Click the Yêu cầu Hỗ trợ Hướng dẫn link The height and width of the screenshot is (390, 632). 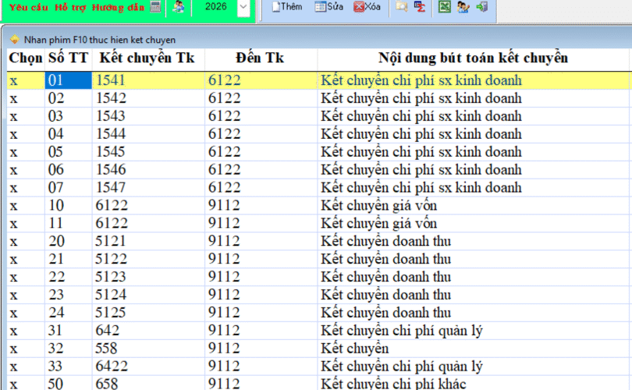tap(76, 7)
